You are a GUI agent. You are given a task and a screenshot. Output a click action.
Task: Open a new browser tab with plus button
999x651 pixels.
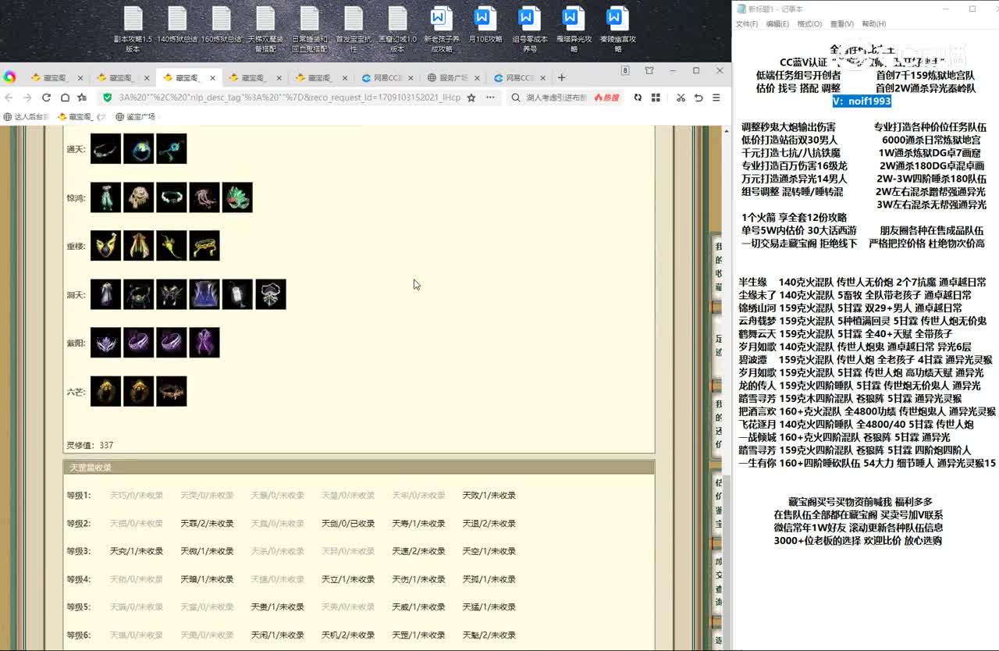(x=561, y=77)
